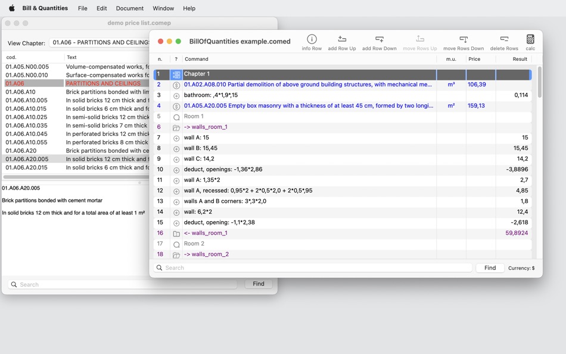Viewport: 566px width, 354px height.
Task: Select the Chapter 1 row
Action: [342, 74]
